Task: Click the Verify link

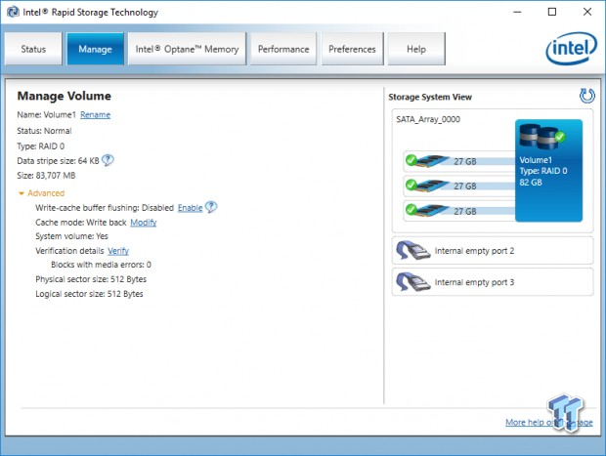Action: [118, 251]
